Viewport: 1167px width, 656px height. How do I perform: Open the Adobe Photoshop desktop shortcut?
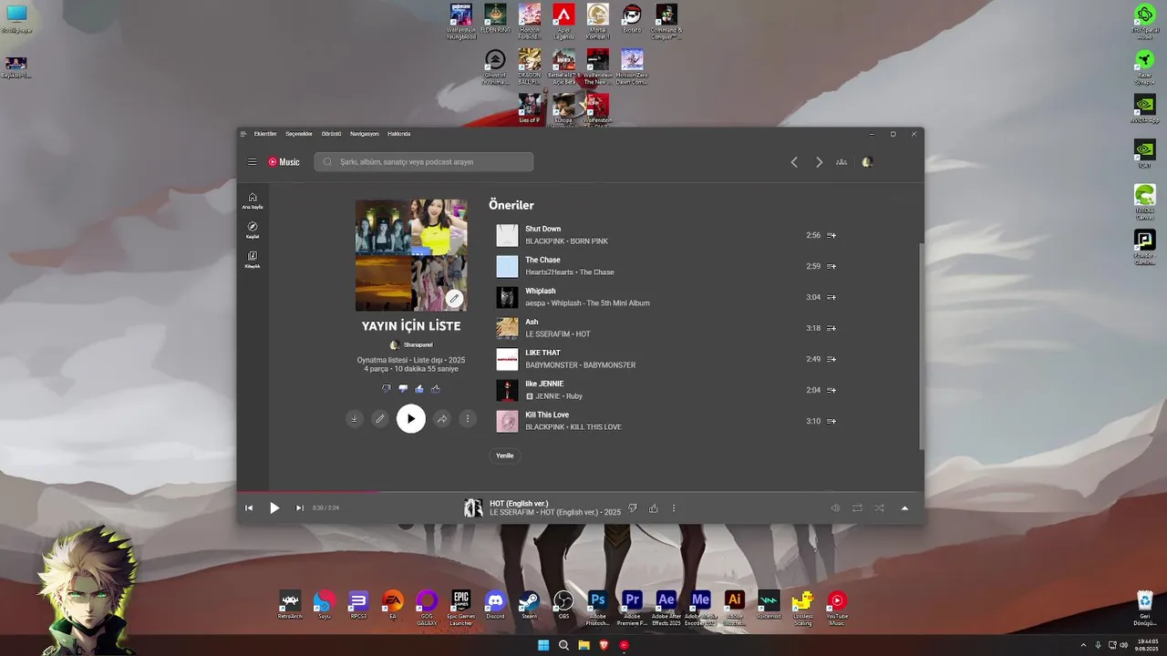[598, 609]
